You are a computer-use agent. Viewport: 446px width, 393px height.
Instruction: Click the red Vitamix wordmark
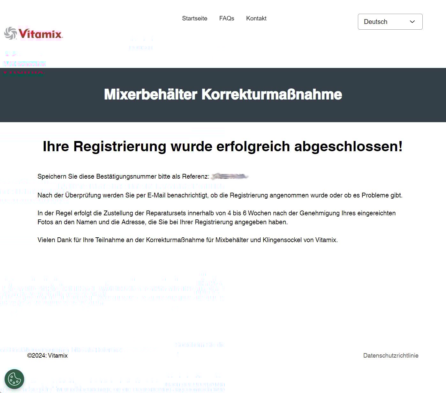(40, 34)
